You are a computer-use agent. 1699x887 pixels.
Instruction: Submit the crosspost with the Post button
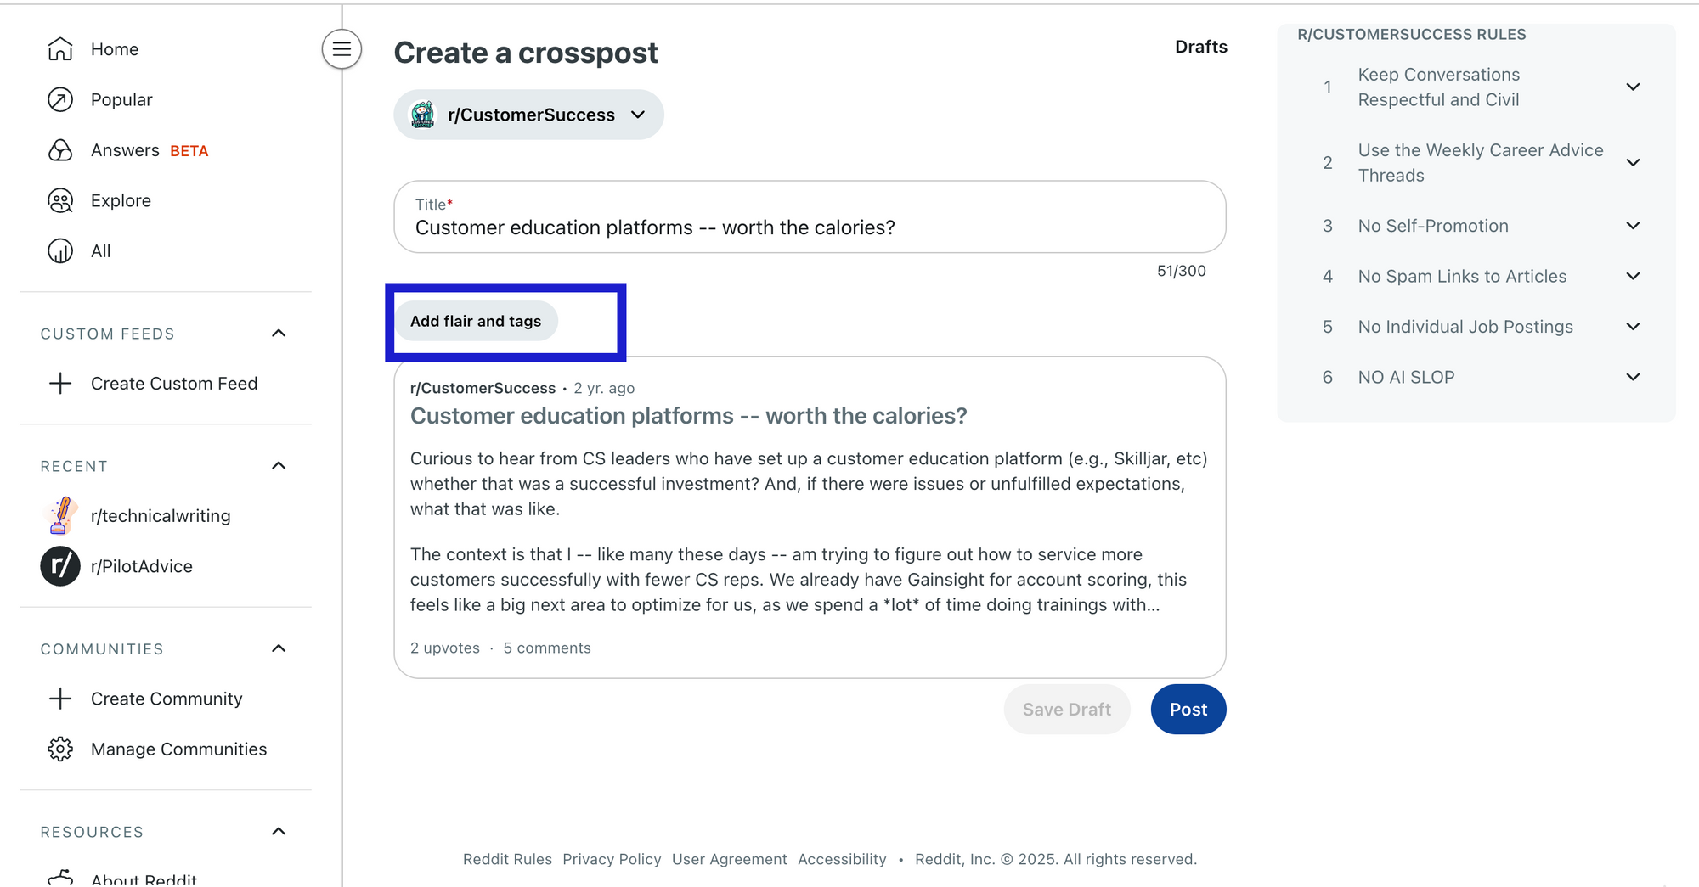tap(1188, 709)
